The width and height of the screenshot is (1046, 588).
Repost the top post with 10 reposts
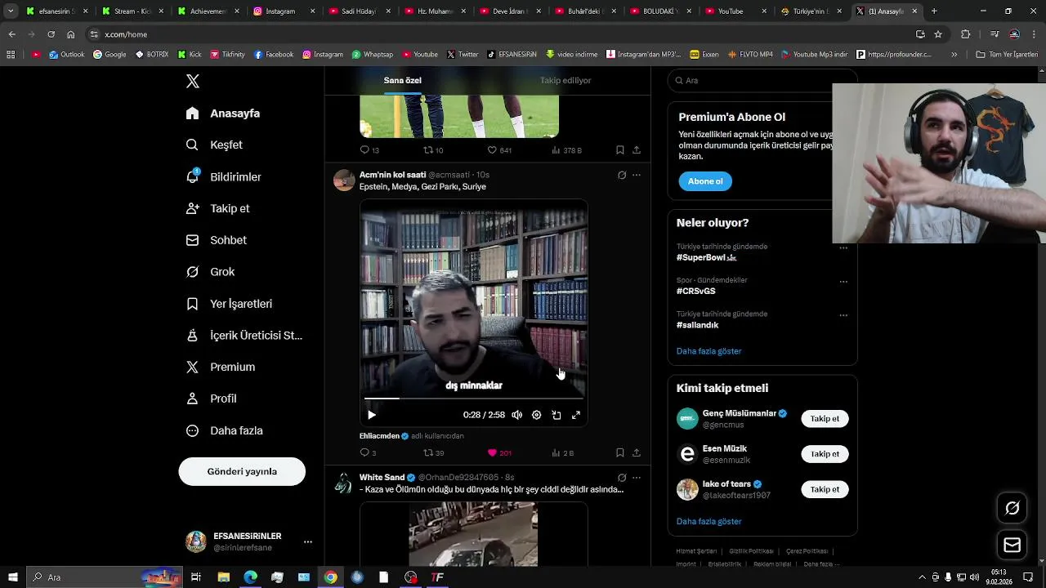[x=433, y=150]
